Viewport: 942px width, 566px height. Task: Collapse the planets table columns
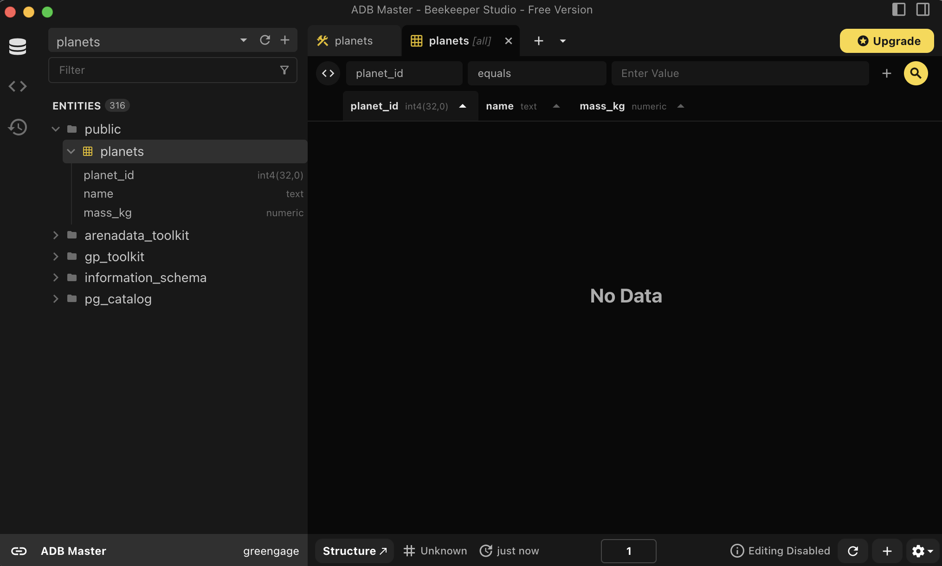(x=71, y=151)
